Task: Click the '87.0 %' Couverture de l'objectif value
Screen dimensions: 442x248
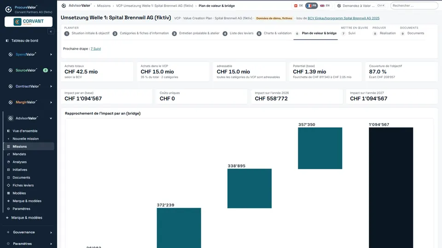Action: coord(378,72)
